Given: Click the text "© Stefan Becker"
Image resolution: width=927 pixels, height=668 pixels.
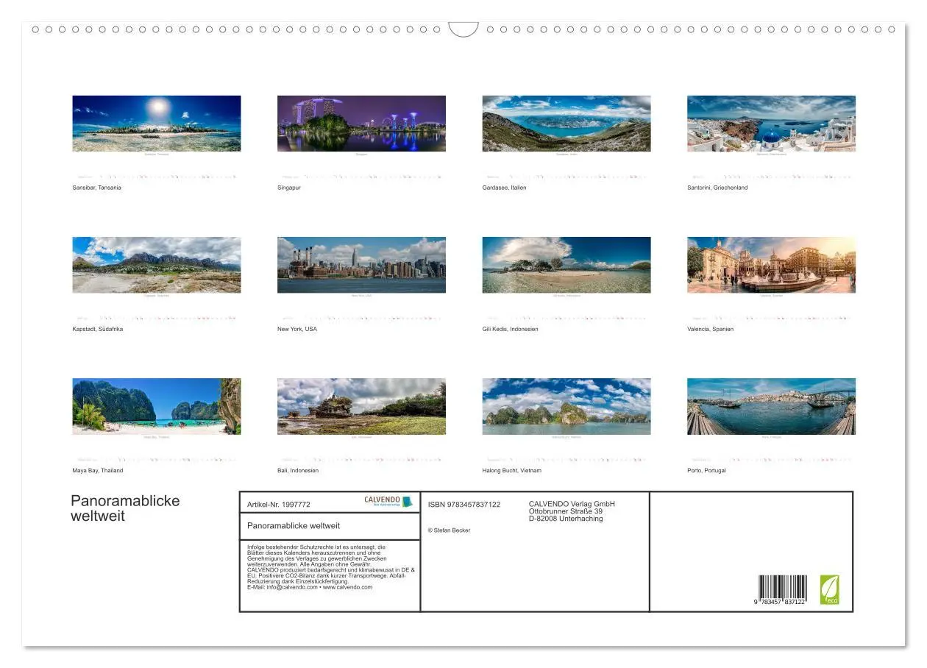Looking at the screenshot, I should 449,530.
